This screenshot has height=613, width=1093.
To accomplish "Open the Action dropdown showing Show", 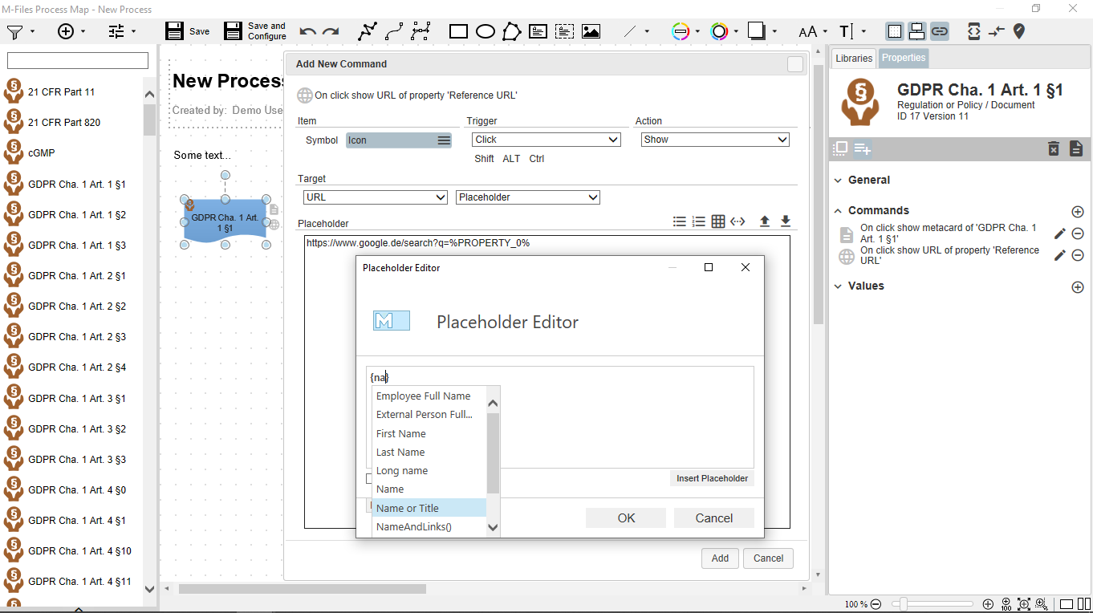I will click(715, 140).
